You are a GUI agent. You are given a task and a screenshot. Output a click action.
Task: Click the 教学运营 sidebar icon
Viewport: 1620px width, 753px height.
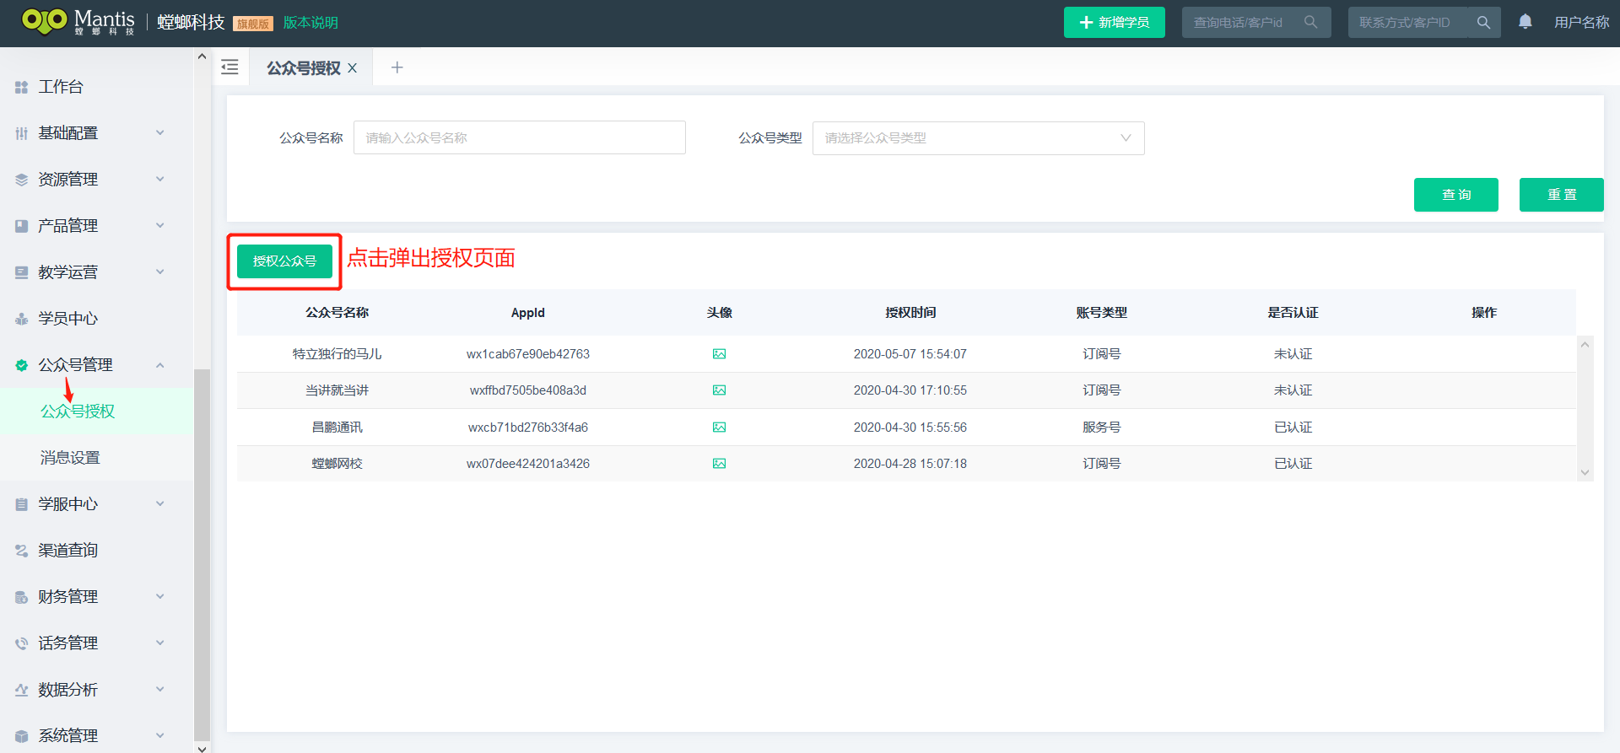click(x=22, y=272)
